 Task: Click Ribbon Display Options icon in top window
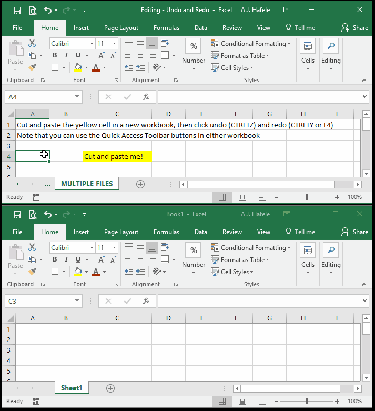coord(287,10)
